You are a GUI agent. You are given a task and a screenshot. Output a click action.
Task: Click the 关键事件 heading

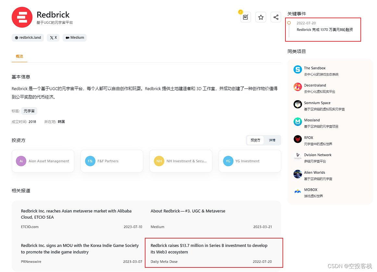coord(297,14)
